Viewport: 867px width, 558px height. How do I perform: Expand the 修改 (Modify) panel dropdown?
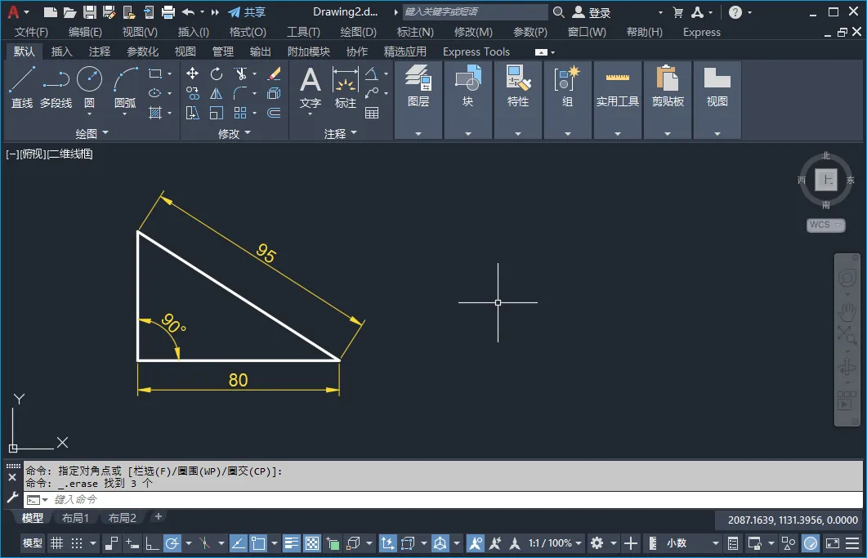tap(235, 133)
